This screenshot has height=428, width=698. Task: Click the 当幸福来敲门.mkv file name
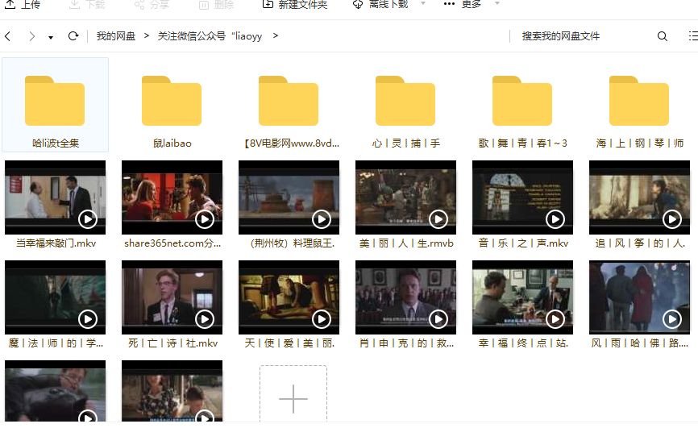tap(56, 243)
